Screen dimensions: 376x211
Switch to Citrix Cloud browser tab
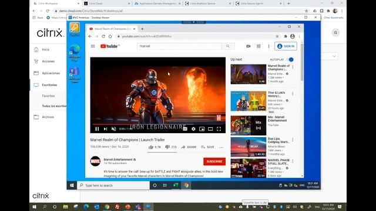coord(107,4)
